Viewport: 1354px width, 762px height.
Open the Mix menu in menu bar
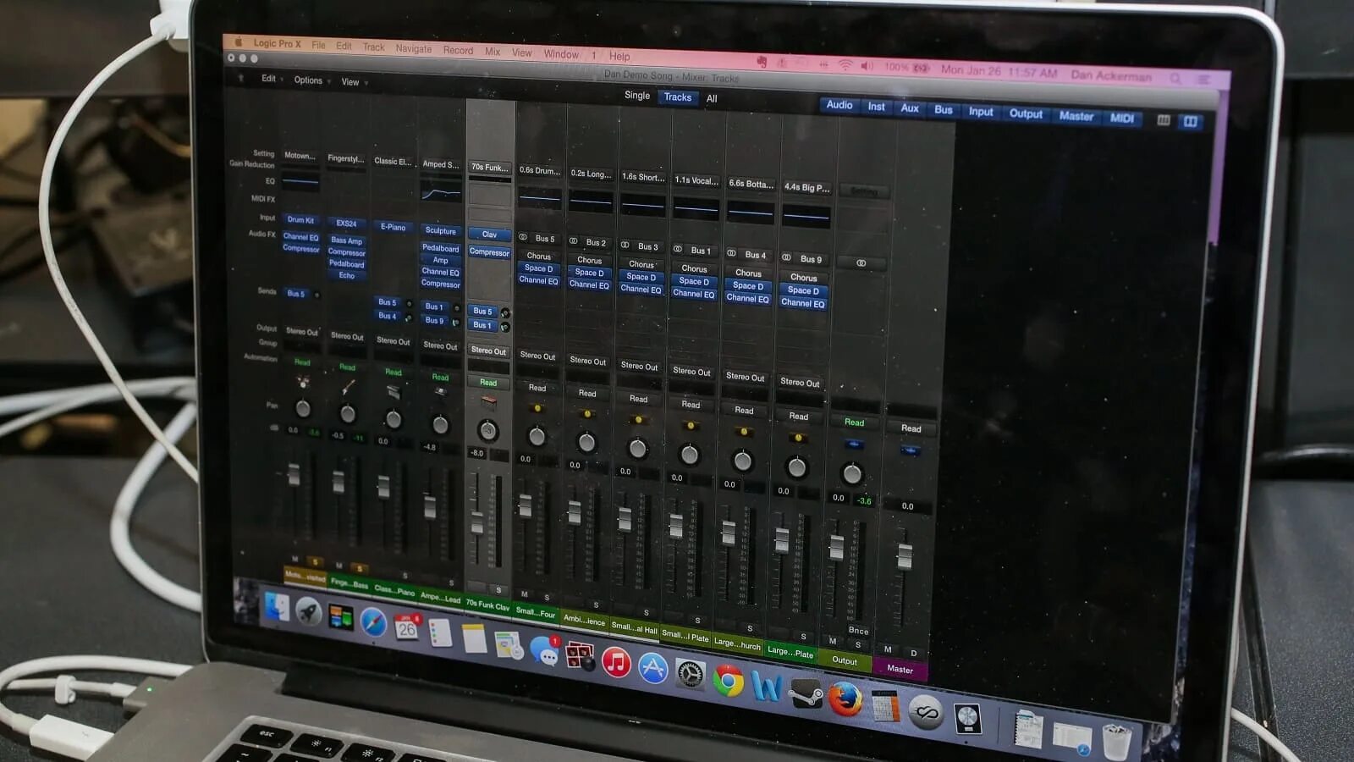pyautogui.click(x=493, y=52)
